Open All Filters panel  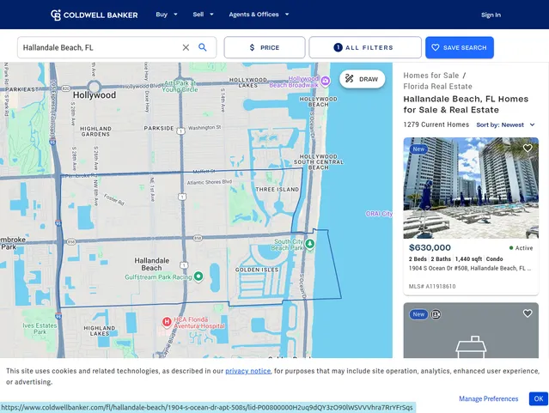364,48
